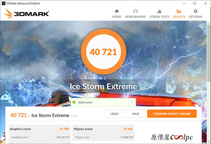Image resolution: width=211 pixels, height=144 pixels.
Task: Click the 3DMark app icon in title bar
Action: coord(3,3)
